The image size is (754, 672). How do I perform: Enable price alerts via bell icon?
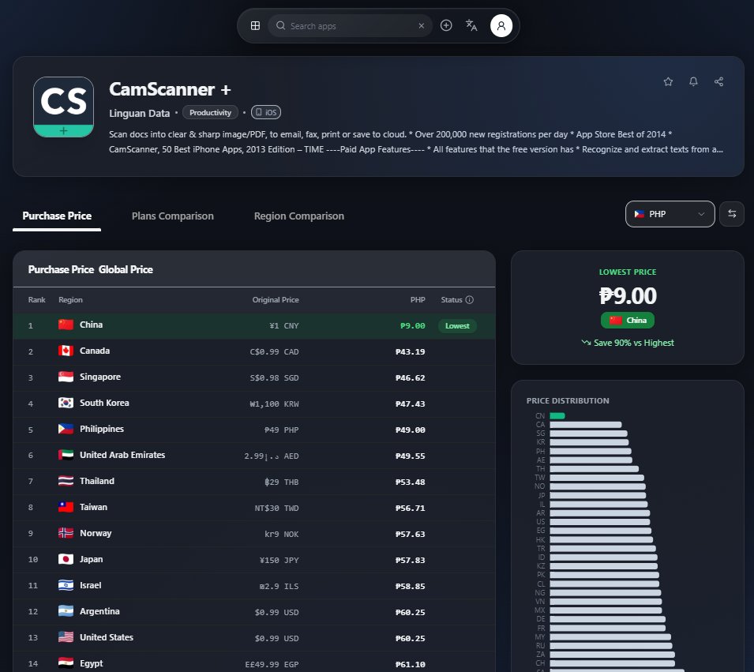(693, 82)
